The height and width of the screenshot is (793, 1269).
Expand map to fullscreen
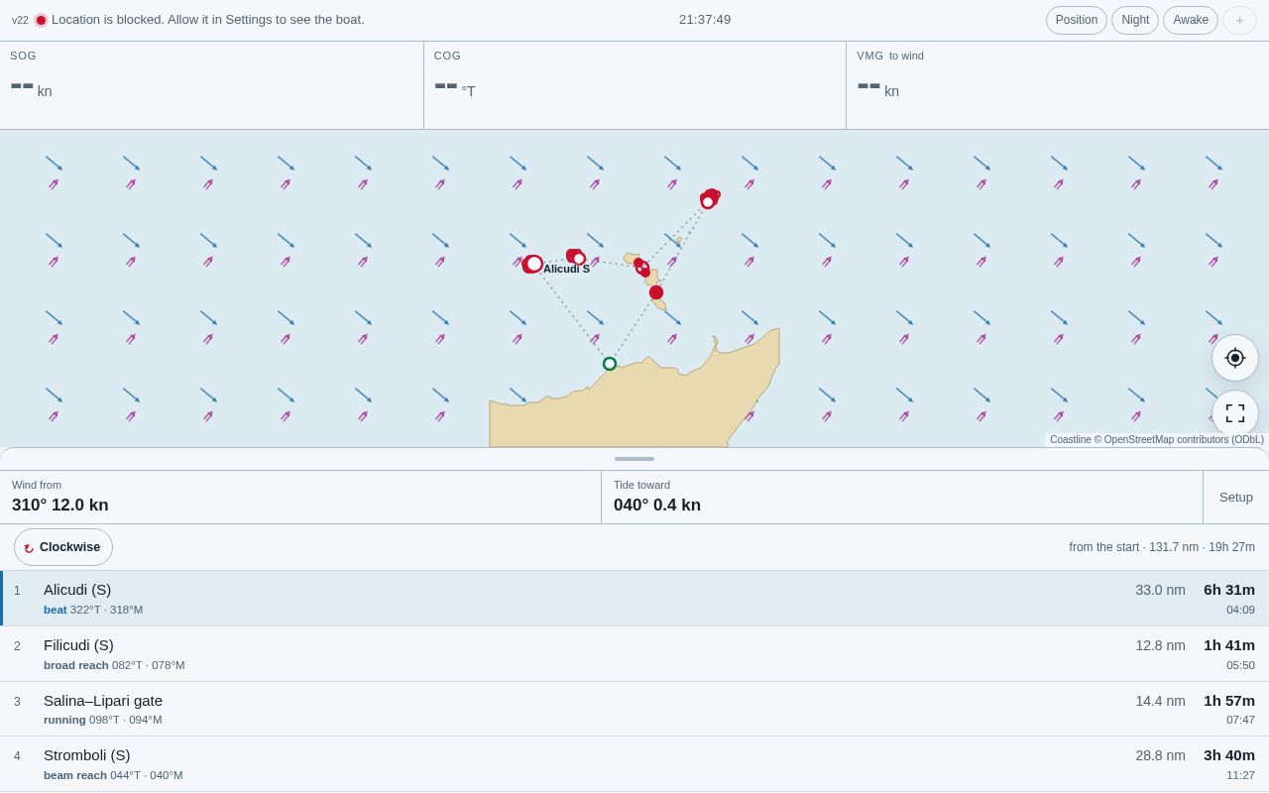click(x=1235, y=413)
